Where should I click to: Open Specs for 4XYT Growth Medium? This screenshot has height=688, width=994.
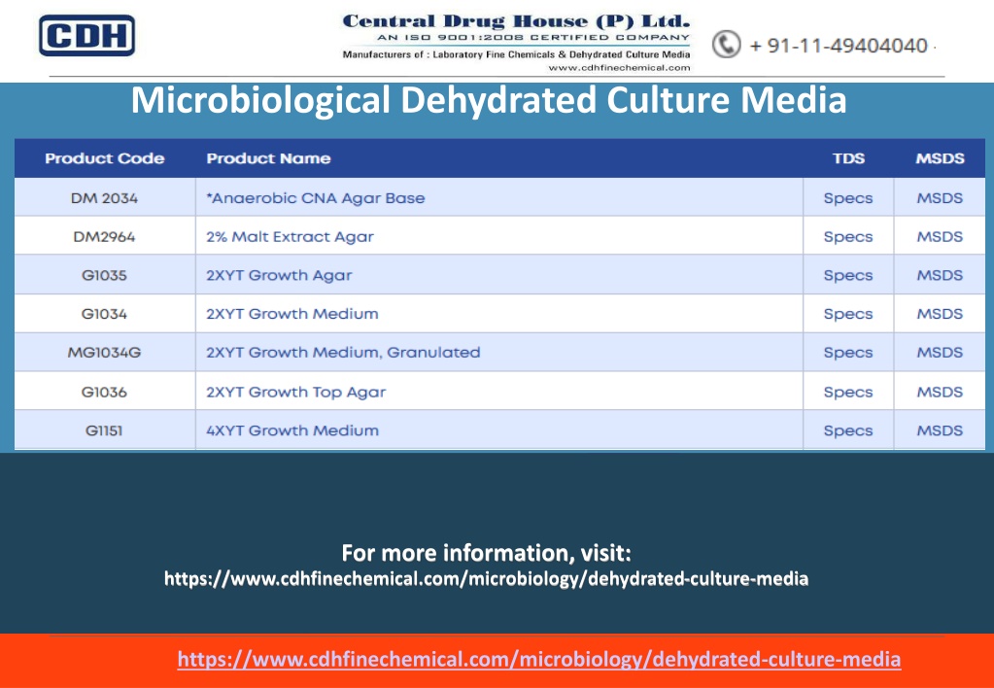(x=848, y=431)
